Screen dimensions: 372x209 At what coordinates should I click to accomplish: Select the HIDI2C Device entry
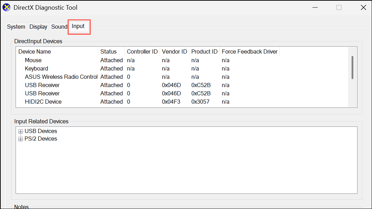click(x=43, y=102)
